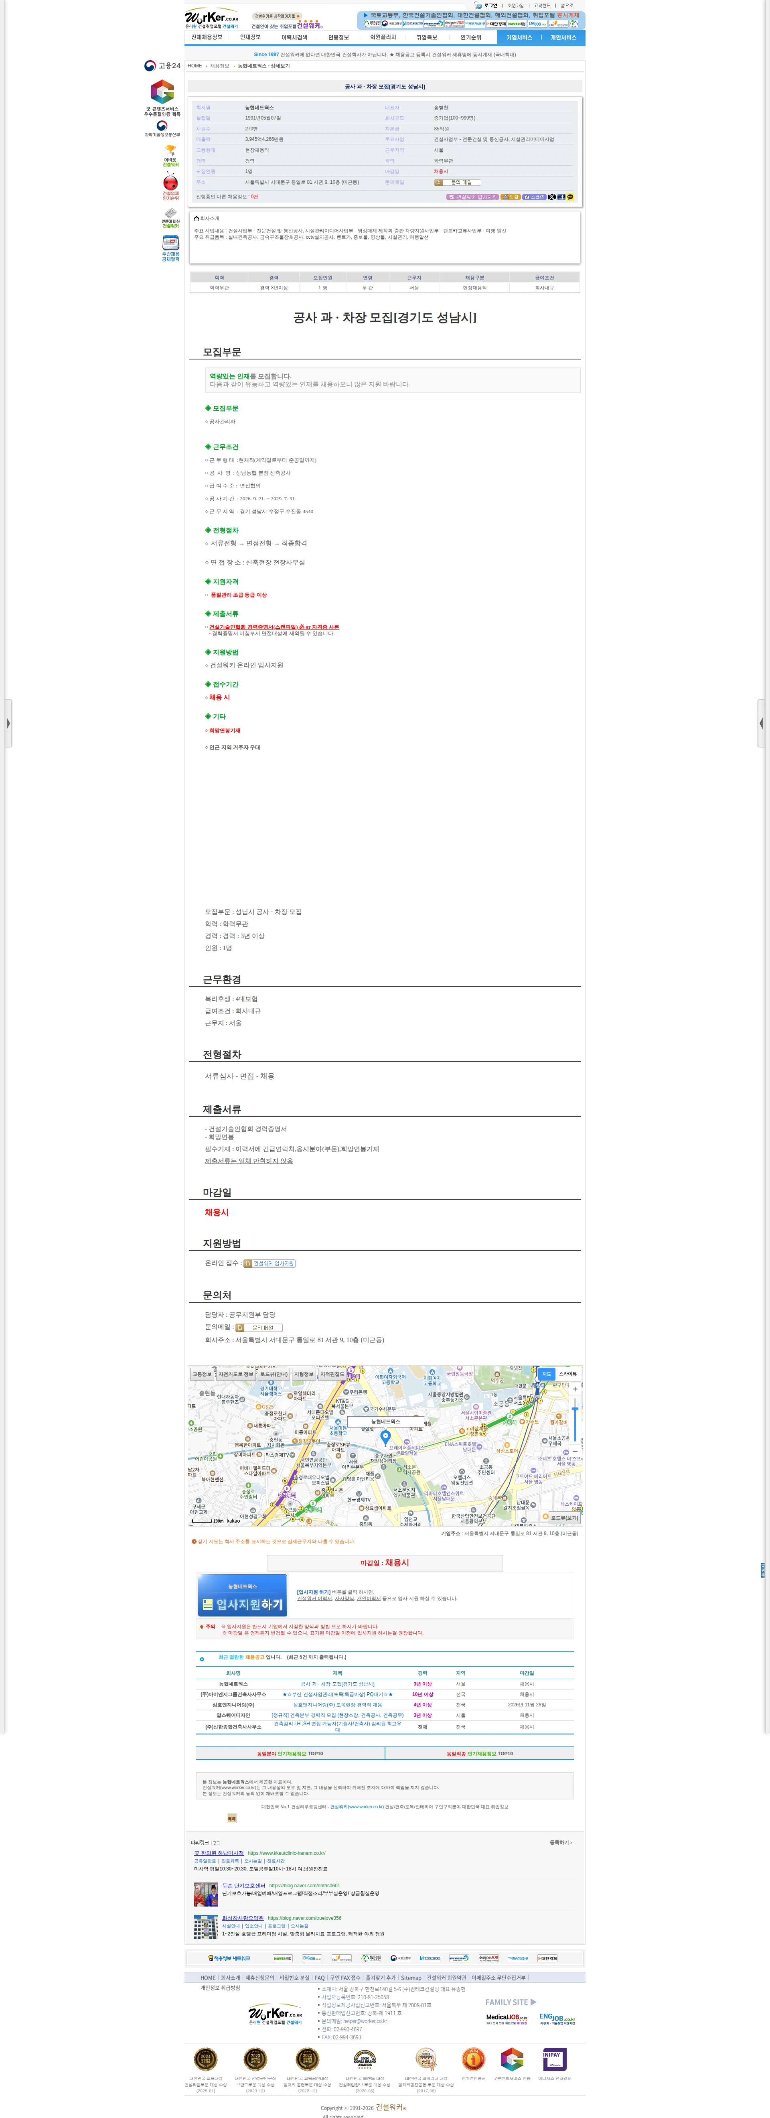Select the 연봉정보 menu tab
Image resolution: width=770 pixels, height=2118 pixels.
click(338, 37)
